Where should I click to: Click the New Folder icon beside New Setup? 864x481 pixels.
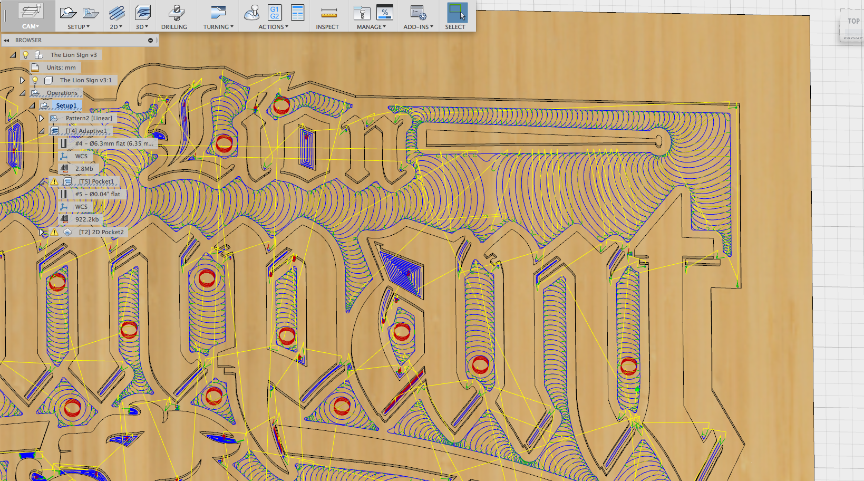coord(91,13)
